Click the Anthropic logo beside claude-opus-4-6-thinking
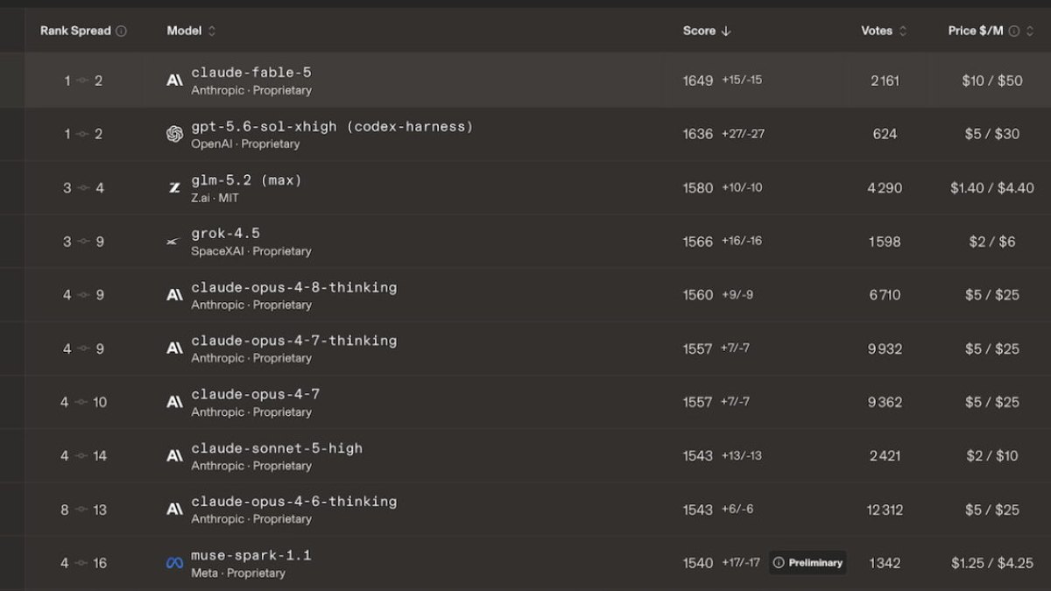The width and height of the screenshot is (1051, 591). tap(174, 510)
